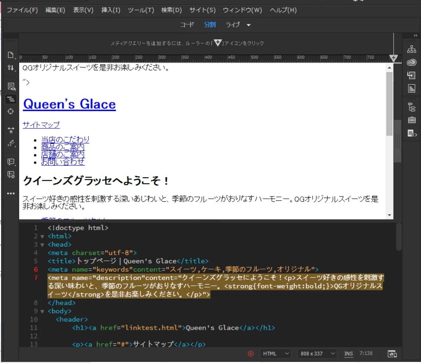Switch to ライブ view
This screenshot has width=421, height=363.
click(x=233, y=25)
